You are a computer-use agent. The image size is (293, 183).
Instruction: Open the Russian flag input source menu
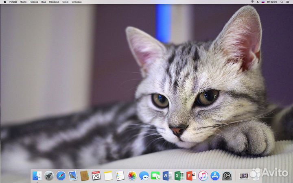pyautogui.click(x=263, y=2)
